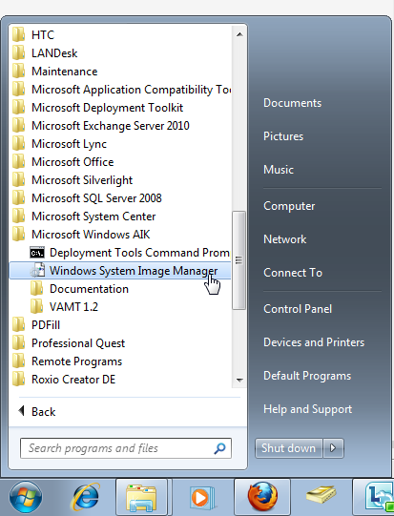The image size is (394, 516).
Task: Expand Microsoft Application Compatibility Toolkit folder
Action: (x=120, y=90)
